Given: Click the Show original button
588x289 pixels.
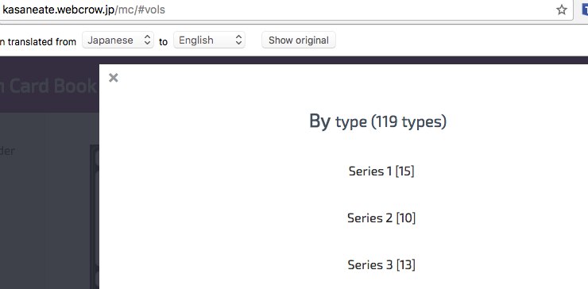Looking at the screenshot, I should pyautogui.click(x=299, y=40).
